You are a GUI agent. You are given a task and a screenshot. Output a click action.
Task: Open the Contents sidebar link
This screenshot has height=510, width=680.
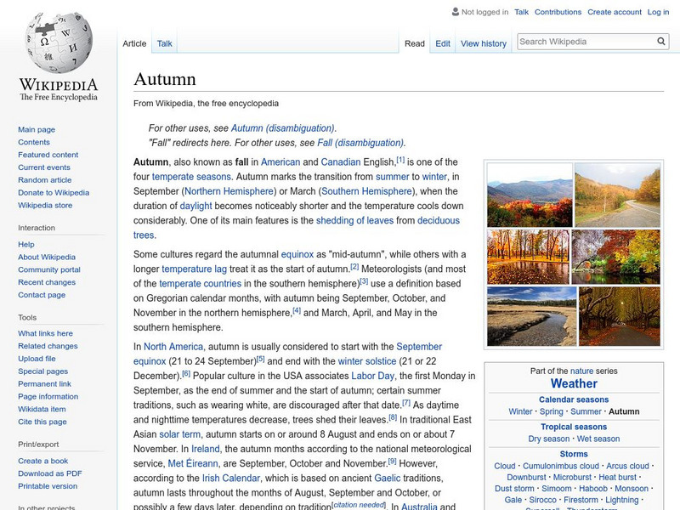34,142
